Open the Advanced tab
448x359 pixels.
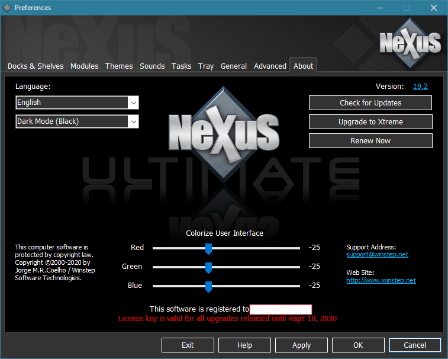coord(270,66)
